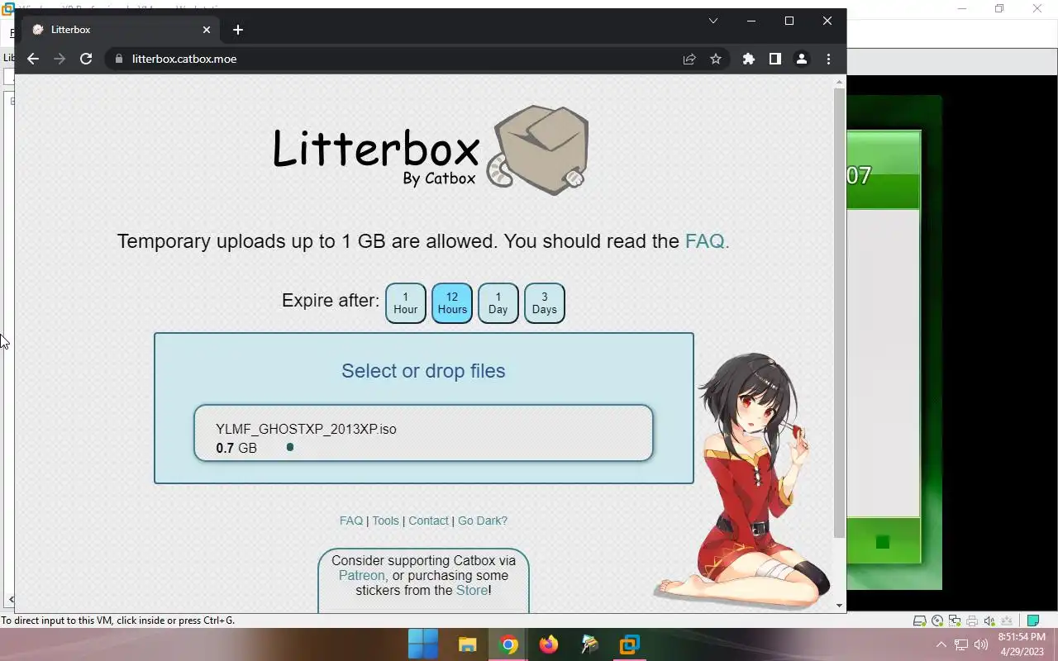Click the greyed-out browser forward arrow
The height and width of the screenshot is (661, 1058).
[x=60, y=59]
